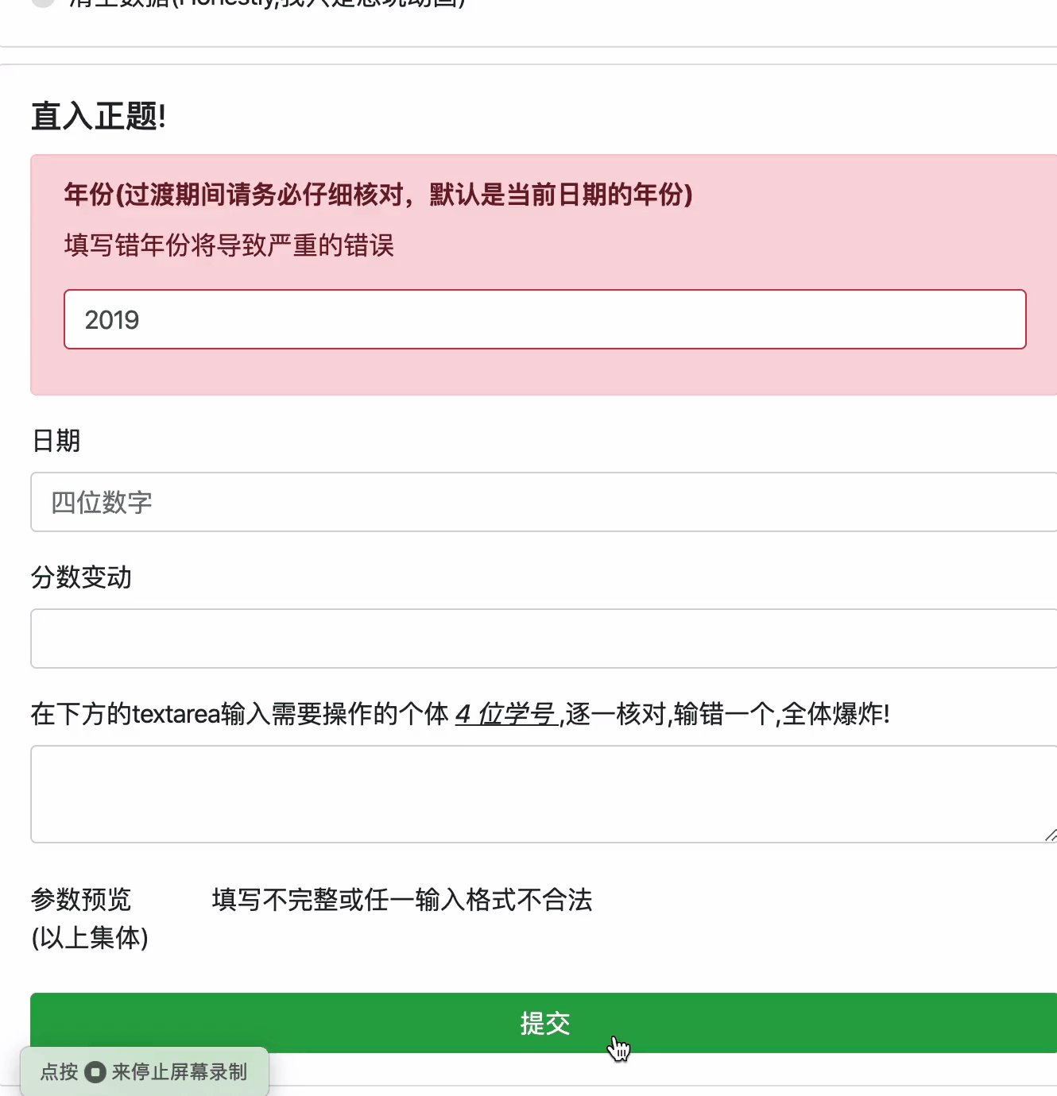Viewport: 1057px width, 1096px height.
Task: Click the underlined 4 位学号 link
Action: tap(505, 714)
